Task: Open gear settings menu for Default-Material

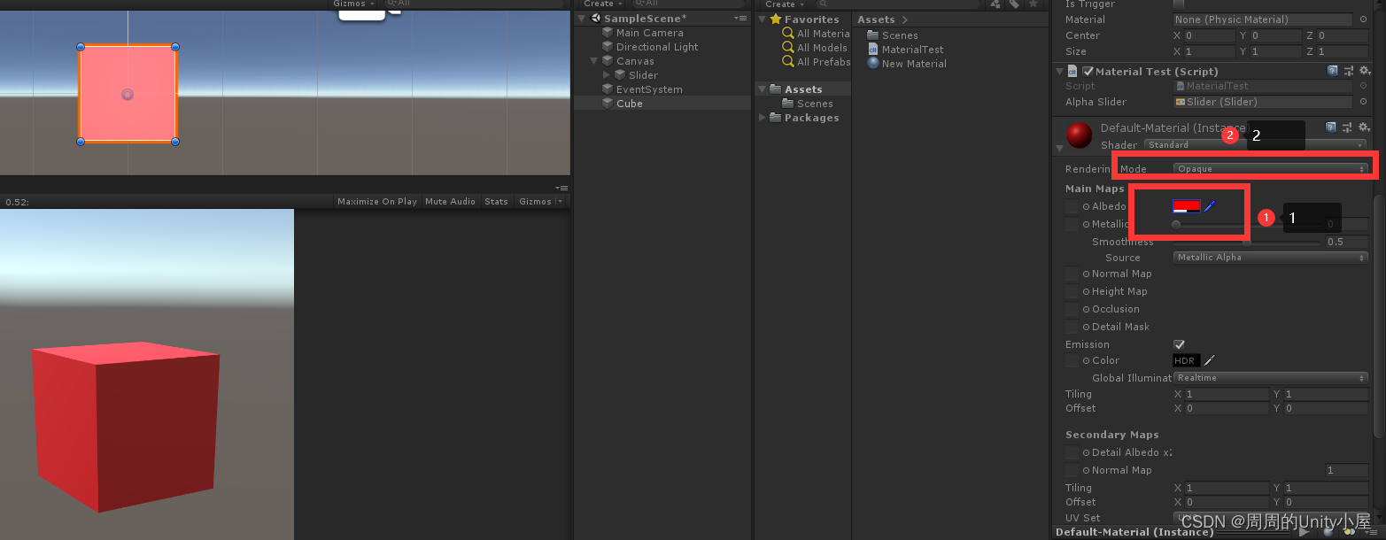Action: [x=1364, y=127]
